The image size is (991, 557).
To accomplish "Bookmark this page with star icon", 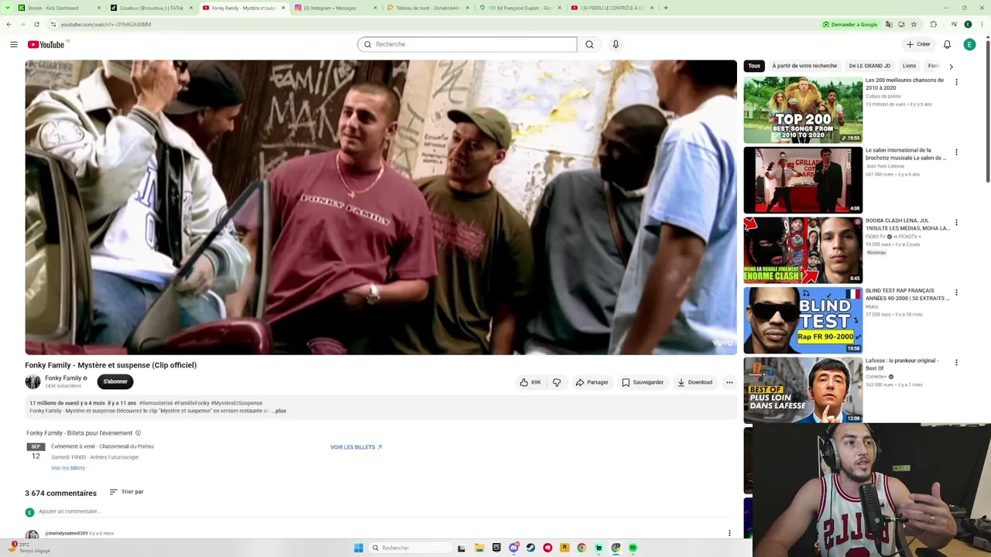I will click(914, 24).
